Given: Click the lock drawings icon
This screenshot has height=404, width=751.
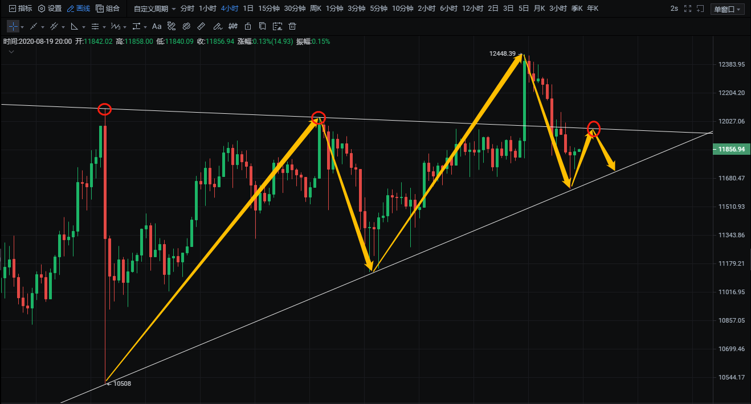Looking at the screenshot, I should click(x=247, y=26).
